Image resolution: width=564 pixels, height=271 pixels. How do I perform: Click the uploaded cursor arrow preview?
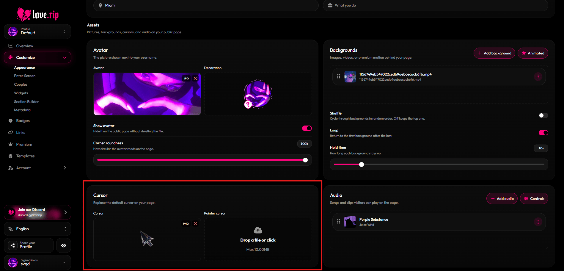147,239
